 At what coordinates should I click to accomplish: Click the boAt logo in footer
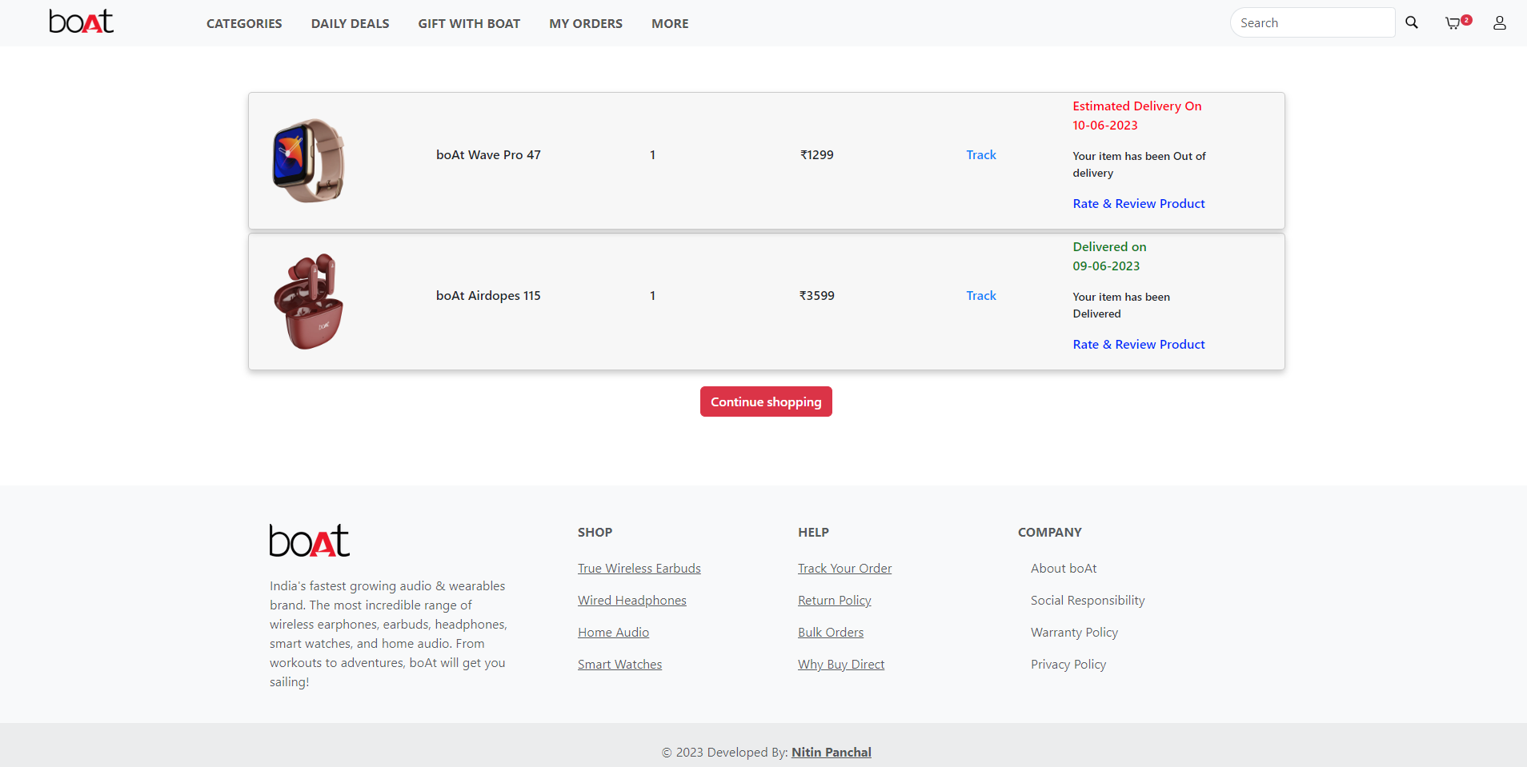(x=310, y=541)
